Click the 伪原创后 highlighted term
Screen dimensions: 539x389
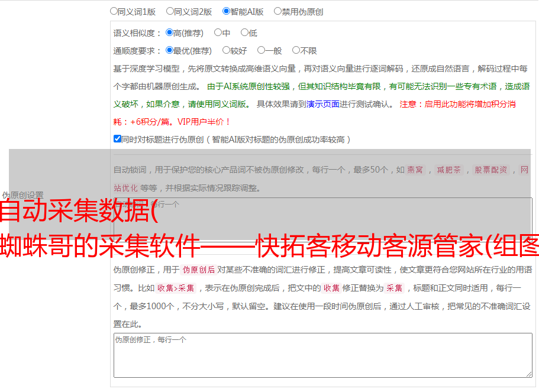[199, 270]
